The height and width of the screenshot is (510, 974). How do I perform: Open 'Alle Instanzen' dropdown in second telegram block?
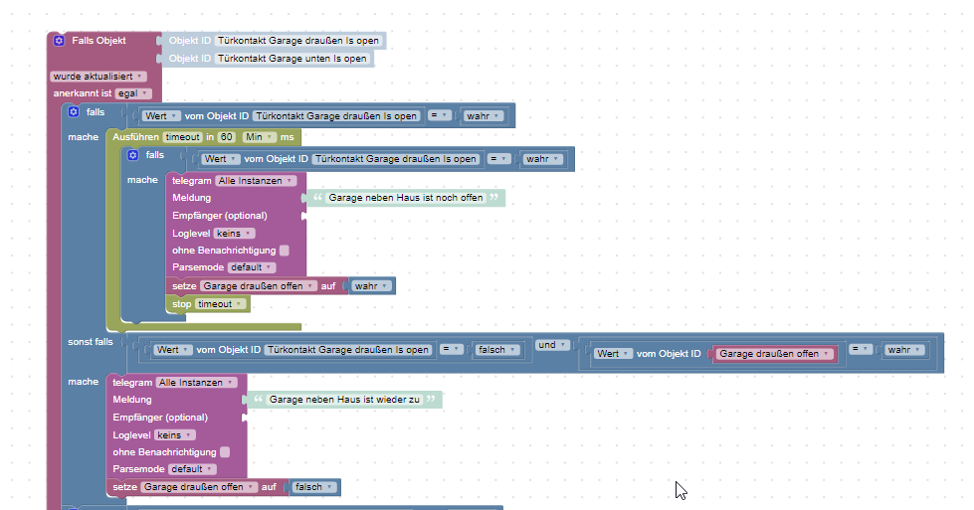point(196,384)
